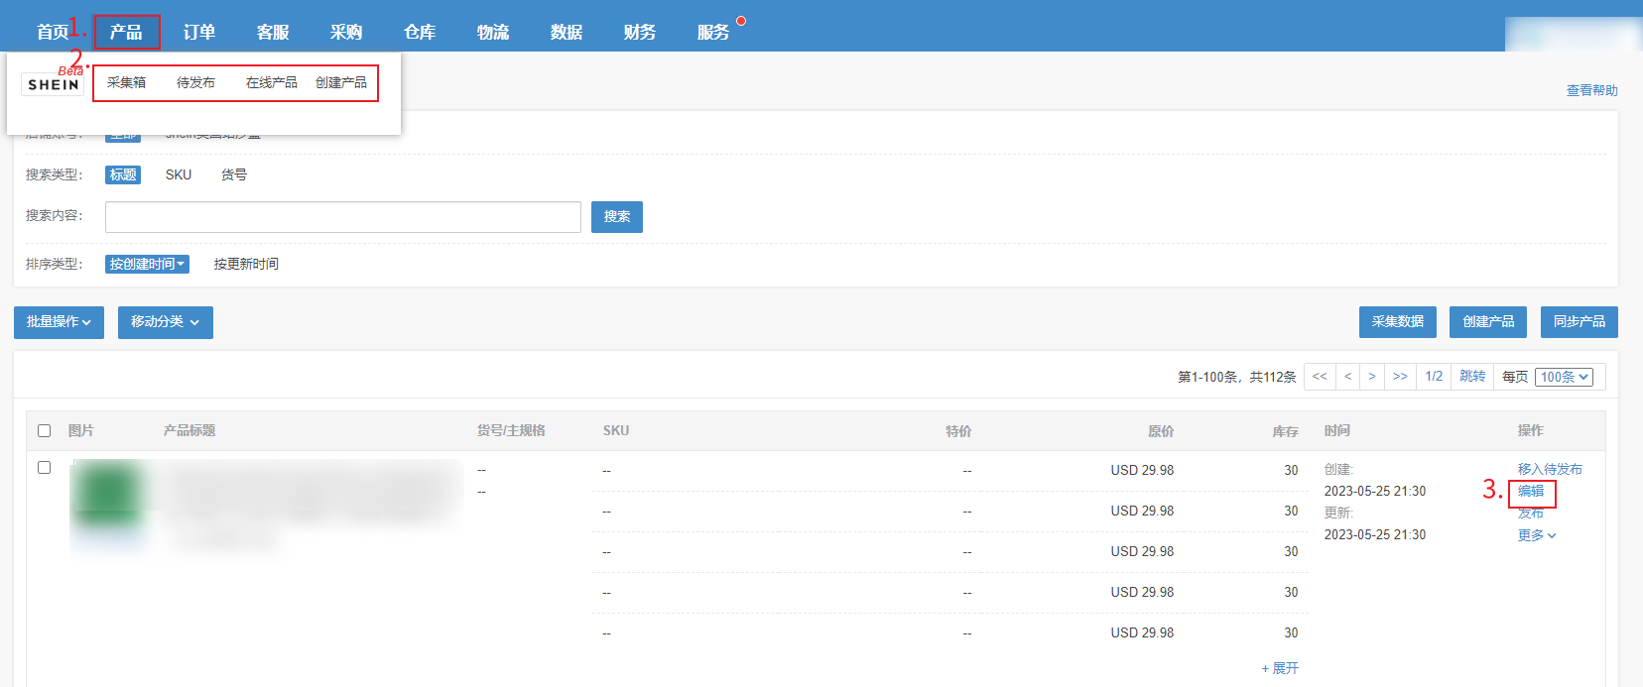
Task: Open the 移动分类 dropdown
Action: click(165, 322)
